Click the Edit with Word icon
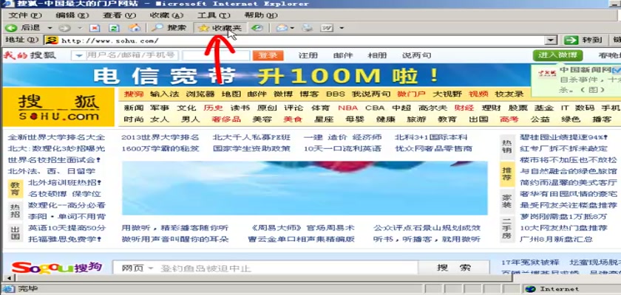 [x=327, y=28]
